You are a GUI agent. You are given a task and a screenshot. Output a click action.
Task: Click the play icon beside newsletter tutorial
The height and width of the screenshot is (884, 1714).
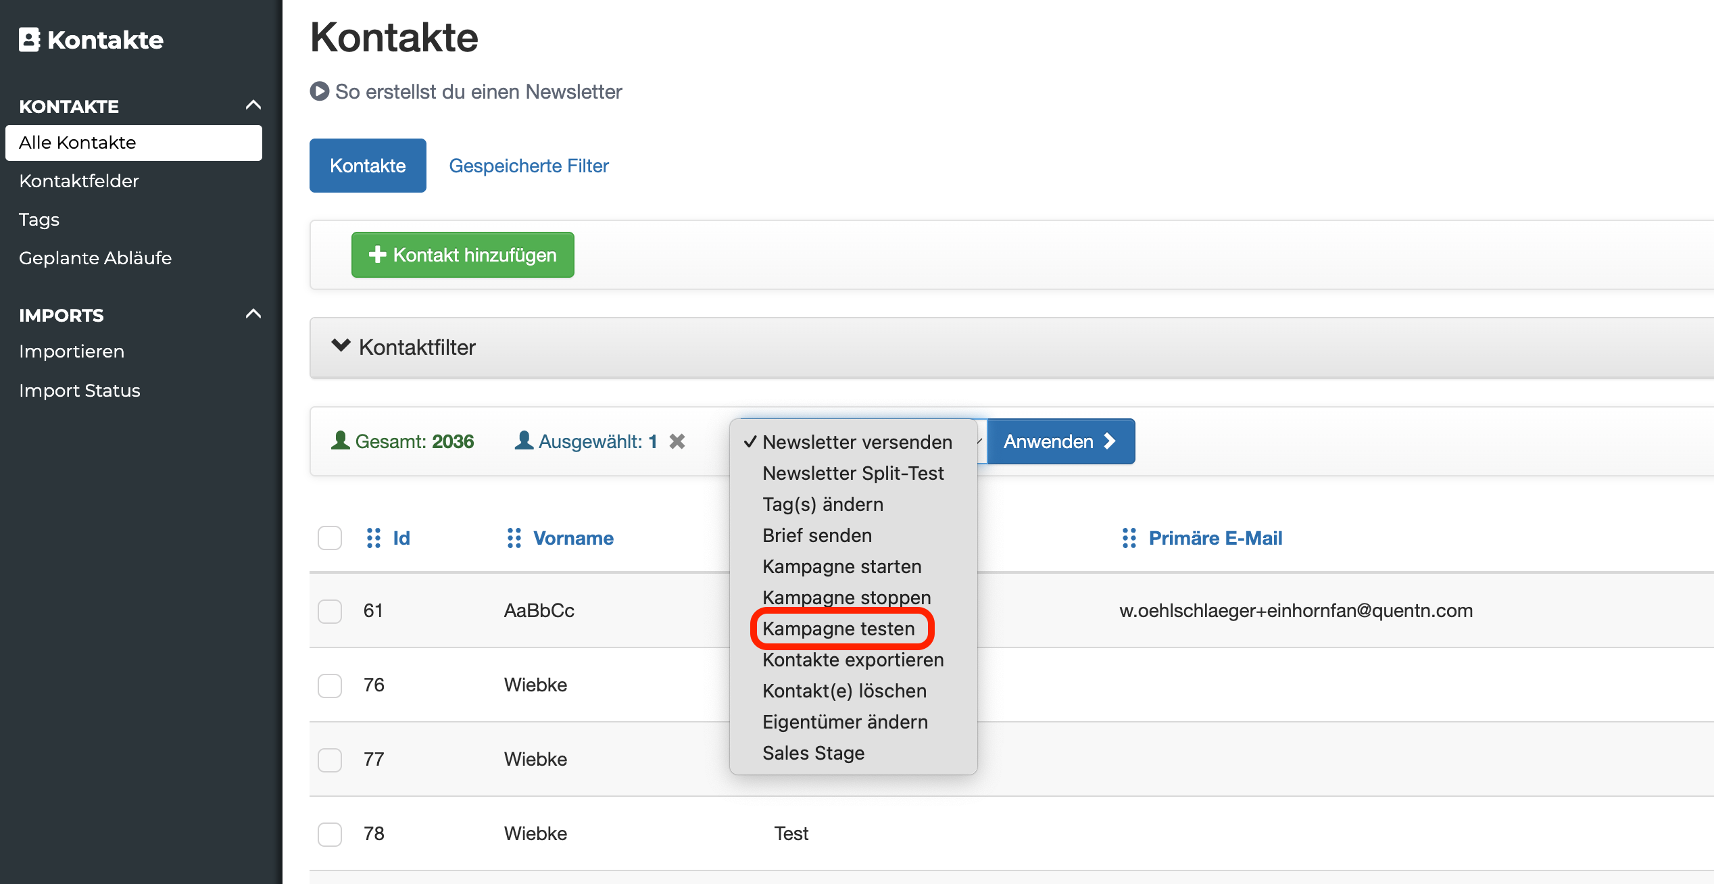pyautogui.click(x=319, y=91)
